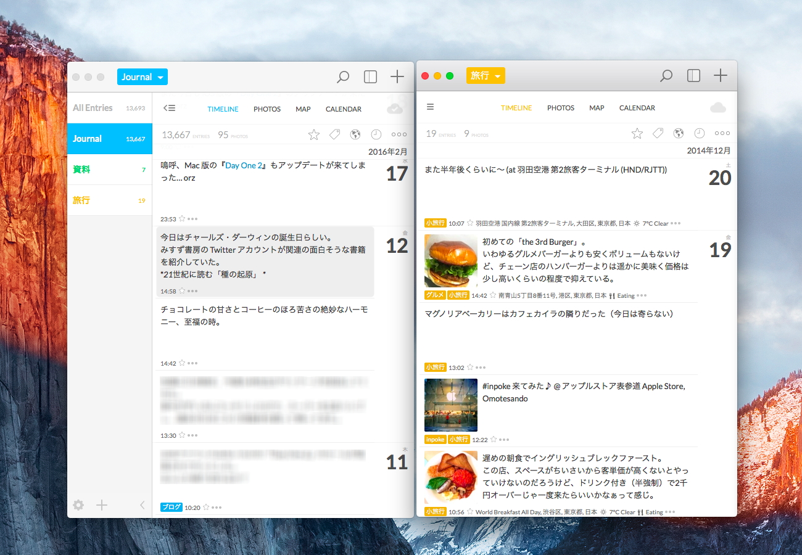Select Journal in sidebar
The height and width of the screenshot is (555, 802).
click(x=110, y=139)
